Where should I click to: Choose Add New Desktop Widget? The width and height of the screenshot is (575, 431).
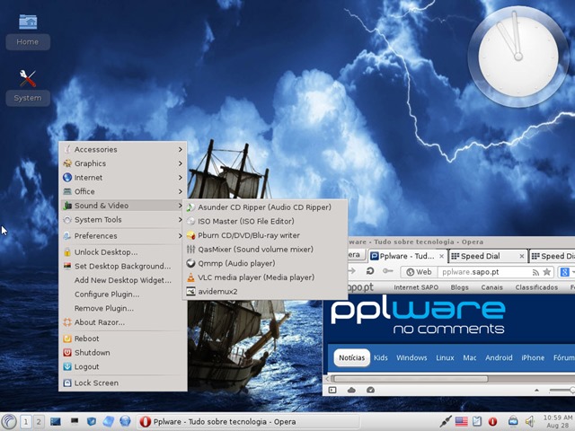click(123, 280)
